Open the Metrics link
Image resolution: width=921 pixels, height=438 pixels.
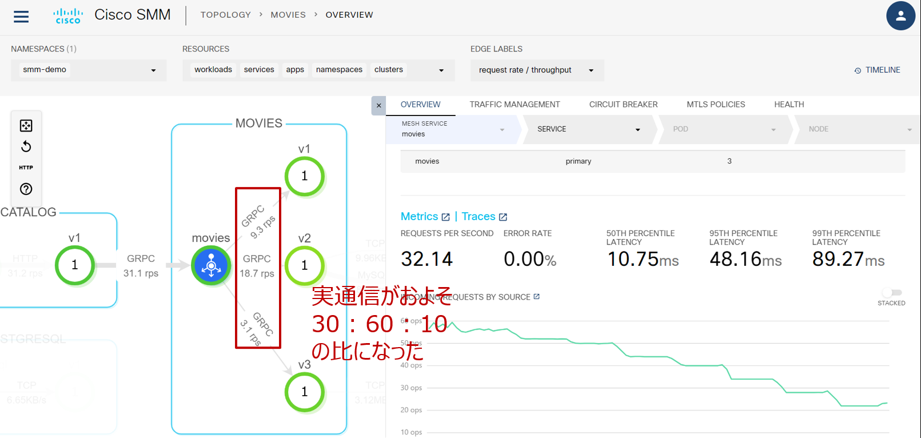pos(419,217)
